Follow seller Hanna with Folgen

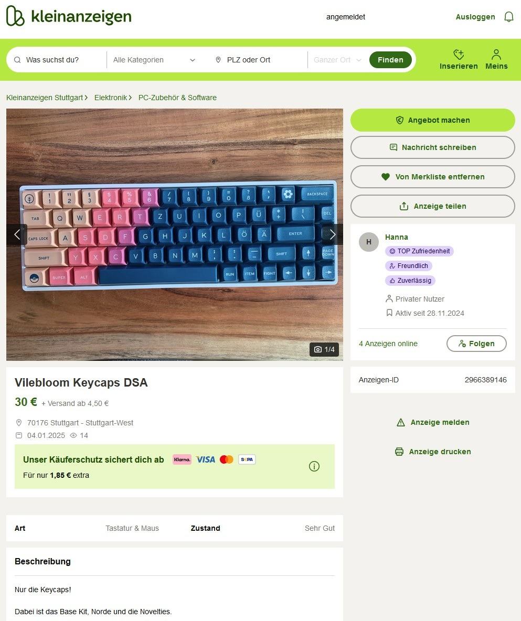click(x=476, y=344)
